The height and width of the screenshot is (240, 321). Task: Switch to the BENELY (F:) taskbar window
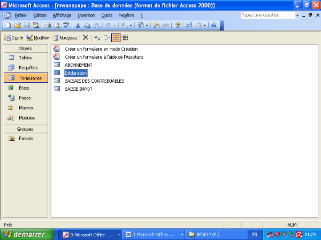coord(216,235)
